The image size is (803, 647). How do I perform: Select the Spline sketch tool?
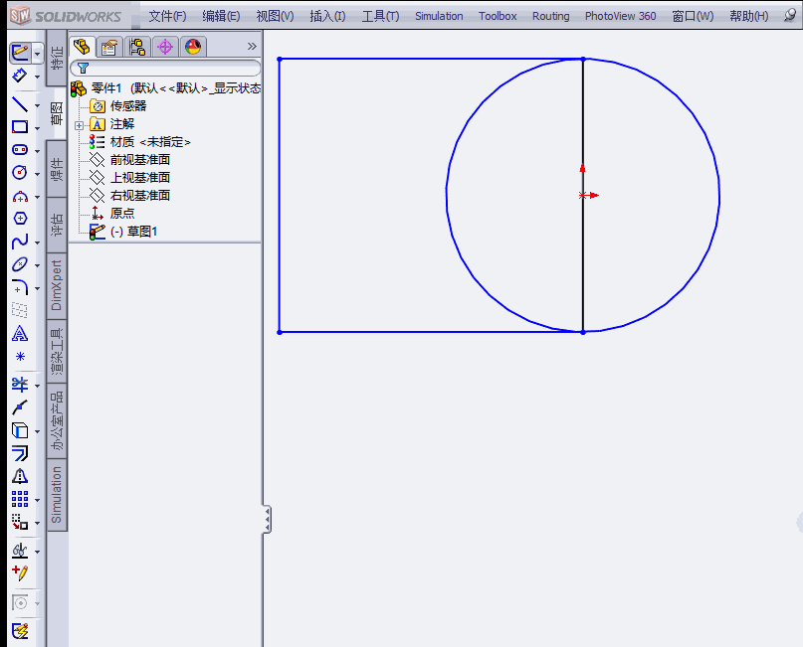(20, 242)
